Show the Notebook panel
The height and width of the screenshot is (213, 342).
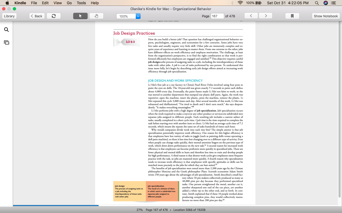(x=326, y=16)
